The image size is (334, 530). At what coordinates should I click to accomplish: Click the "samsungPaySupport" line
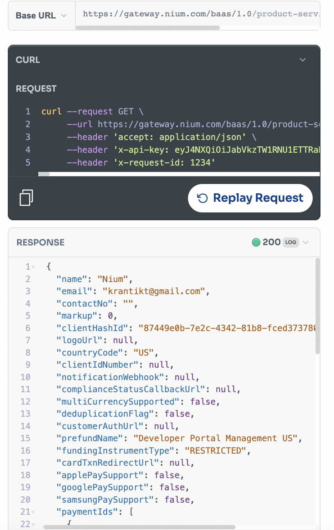tap(125, 500)
